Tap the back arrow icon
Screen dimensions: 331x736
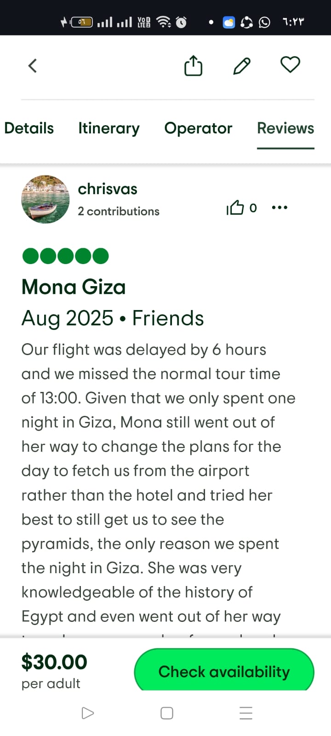[x=32, y=66]
